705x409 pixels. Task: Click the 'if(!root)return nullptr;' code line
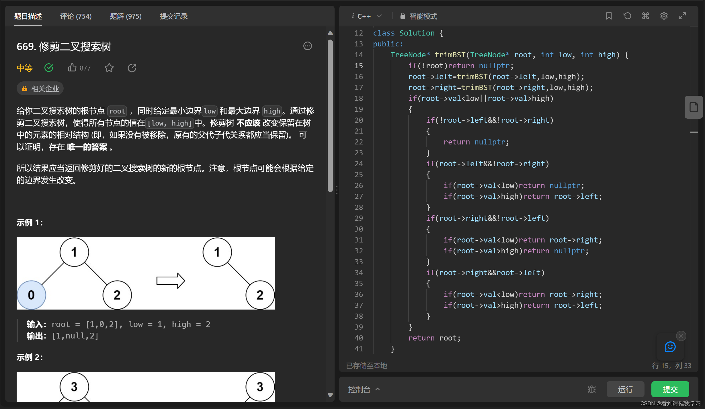click(x=461, y=66)
